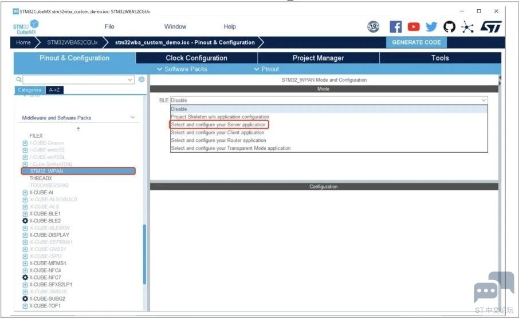Click the TOUCHSENSING list entry
Screen dimensions: 519x319
49,185
